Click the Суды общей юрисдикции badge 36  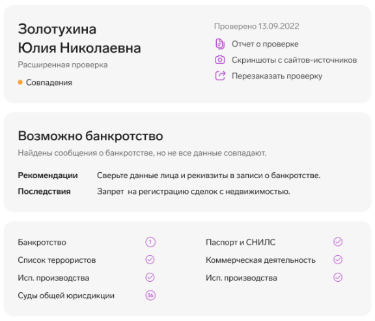click(150, 296)
